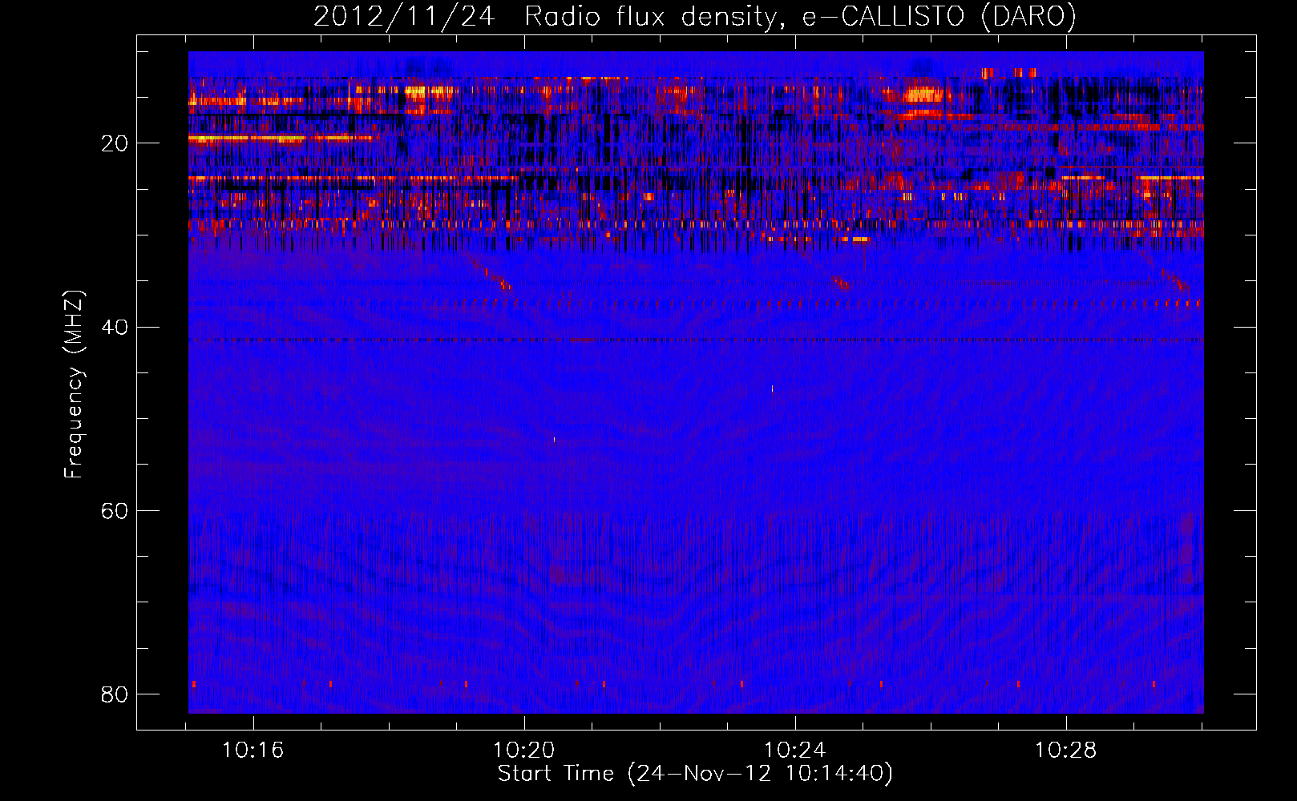
Task: Click the 60 frequency tick label
Action: pyautogui.click(x=115, y=510)
